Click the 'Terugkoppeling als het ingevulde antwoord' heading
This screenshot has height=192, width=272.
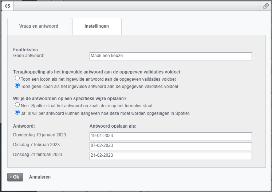coord(97,72)
